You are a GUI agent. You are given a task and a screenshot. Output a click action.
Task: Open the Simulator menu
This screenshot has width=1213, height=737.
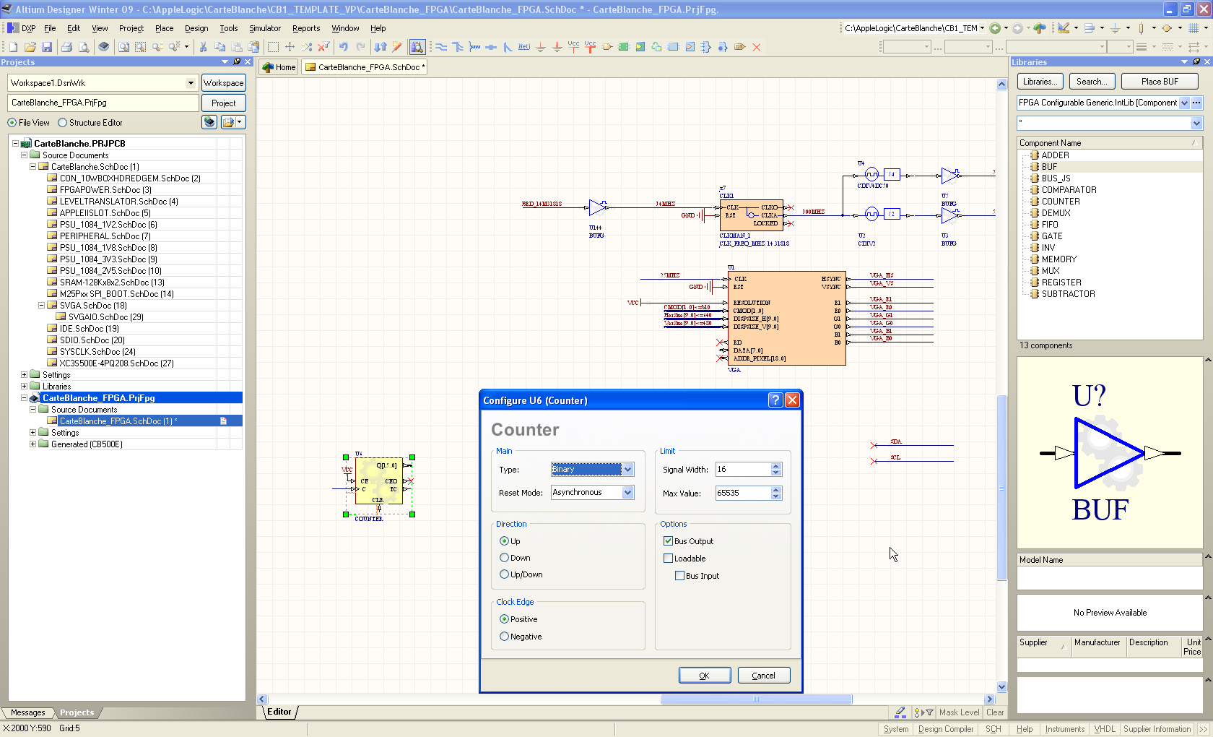265,28
